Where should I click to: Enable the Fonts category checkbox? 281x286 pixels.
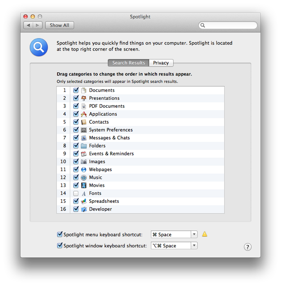point(76,193)
